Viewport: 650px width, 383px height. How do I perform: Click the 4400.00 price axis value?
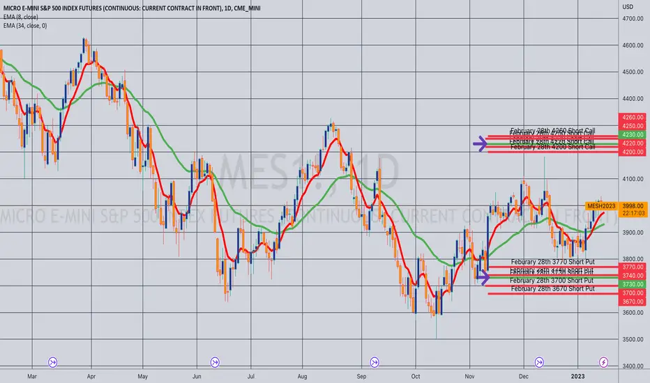coord(633,99)
